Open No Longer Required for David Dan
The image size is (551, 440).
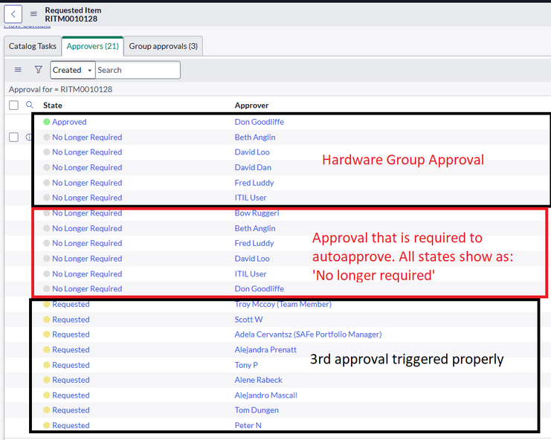pos(87,167)
